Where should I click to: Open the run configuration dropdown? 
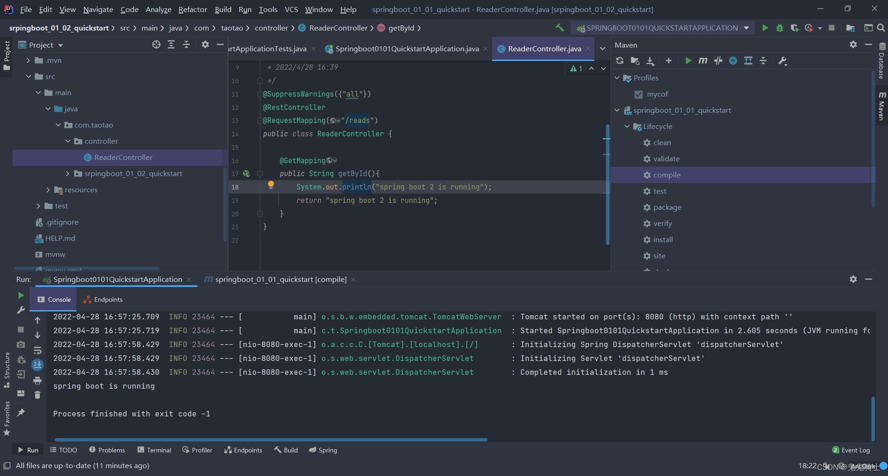coord(662,28)
